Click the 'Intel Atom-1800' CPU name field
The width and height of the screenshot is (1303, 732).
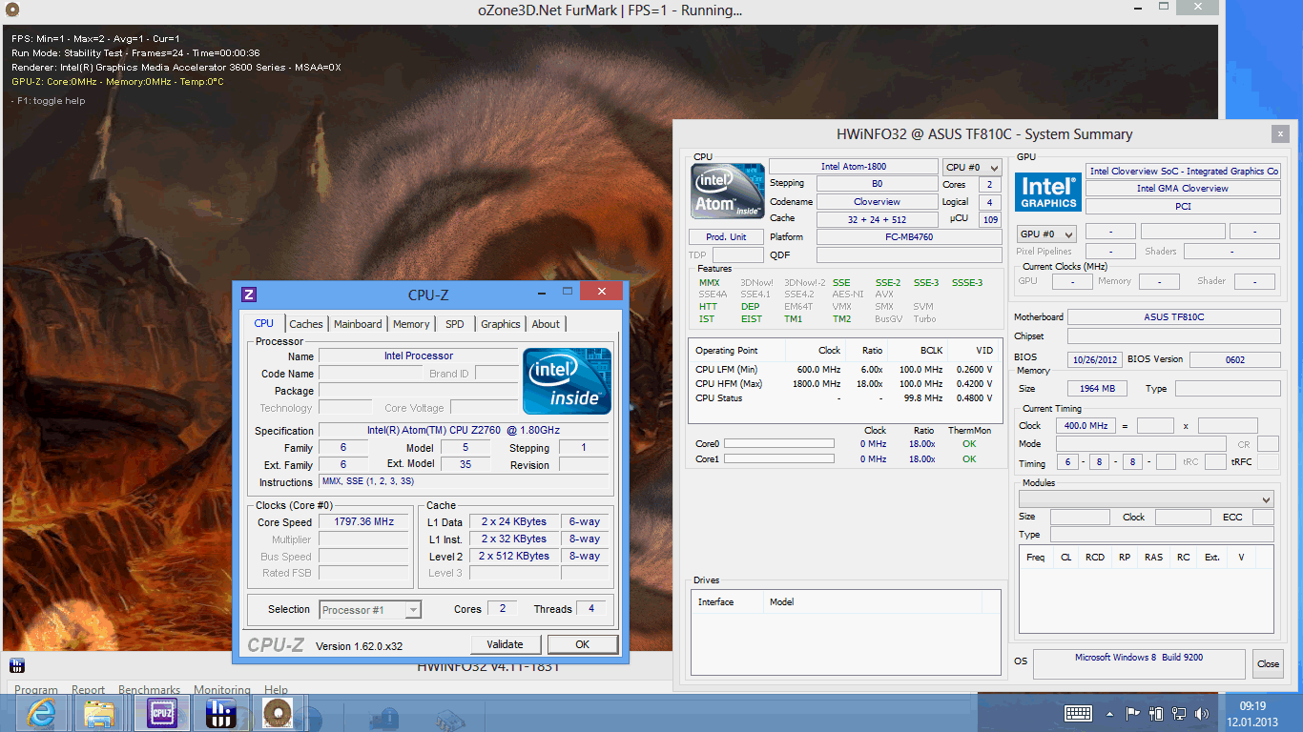coord(854,167)
